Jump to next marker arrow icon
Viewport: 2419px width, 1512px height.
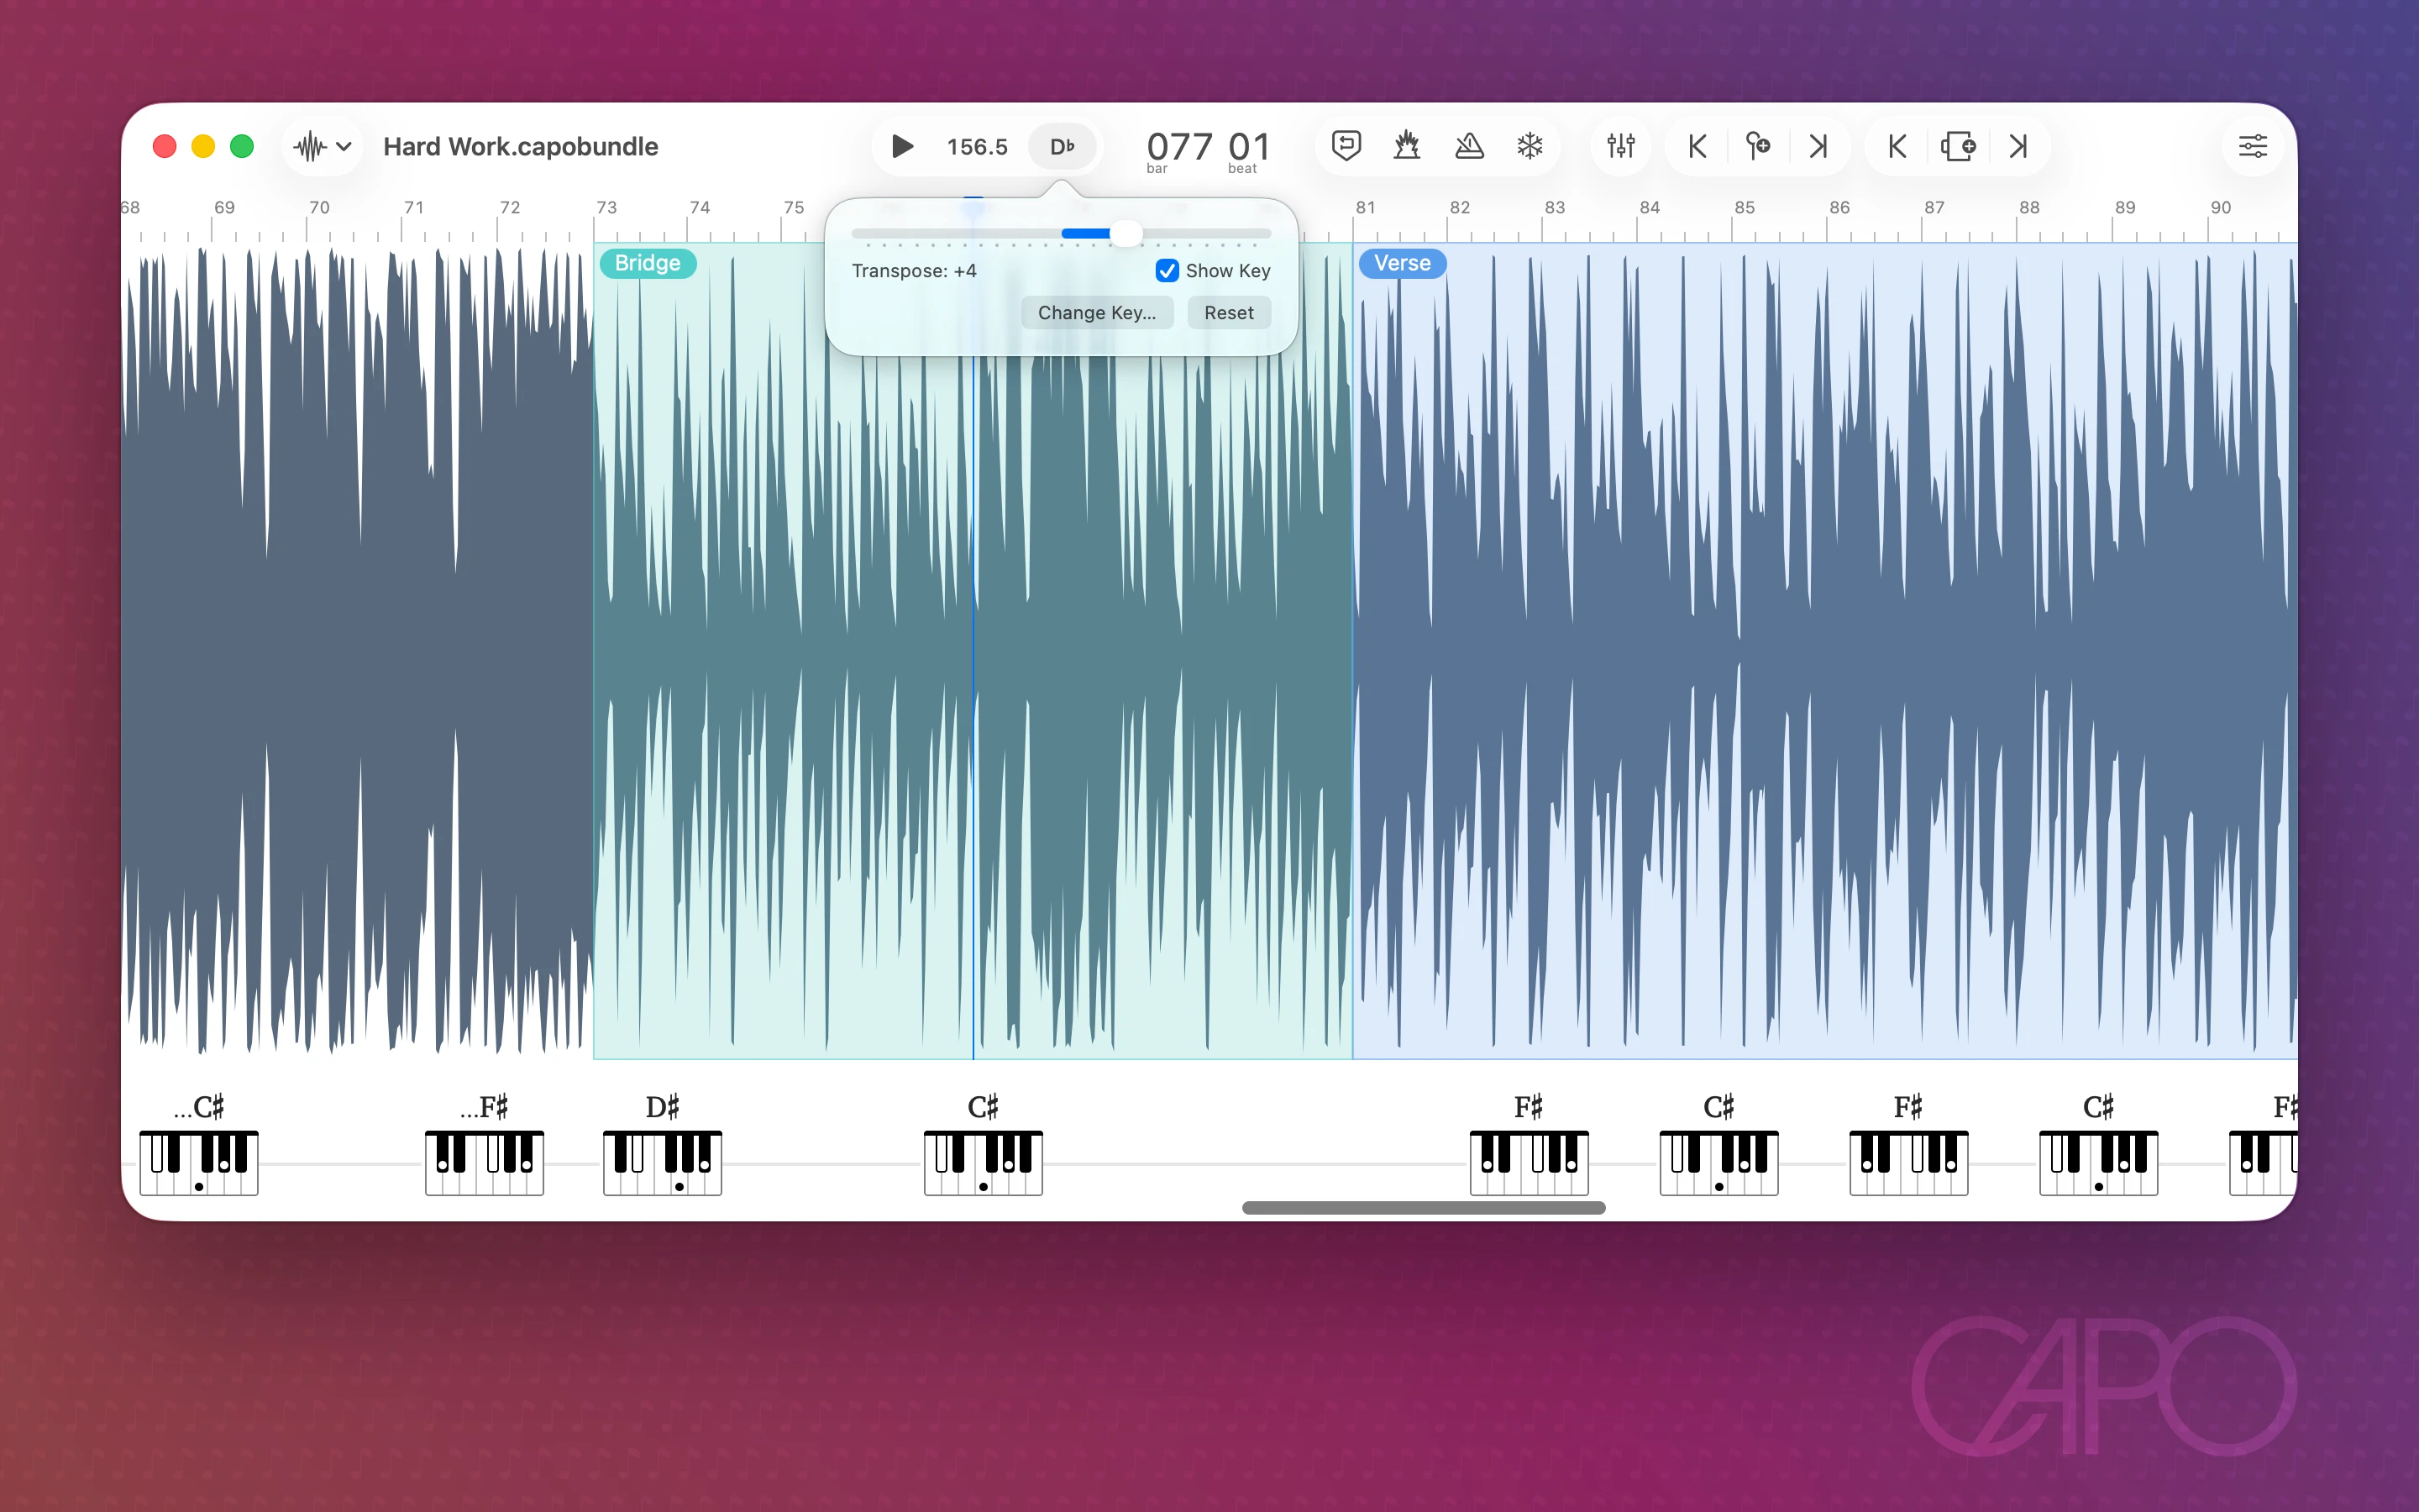coord(1818,146)
